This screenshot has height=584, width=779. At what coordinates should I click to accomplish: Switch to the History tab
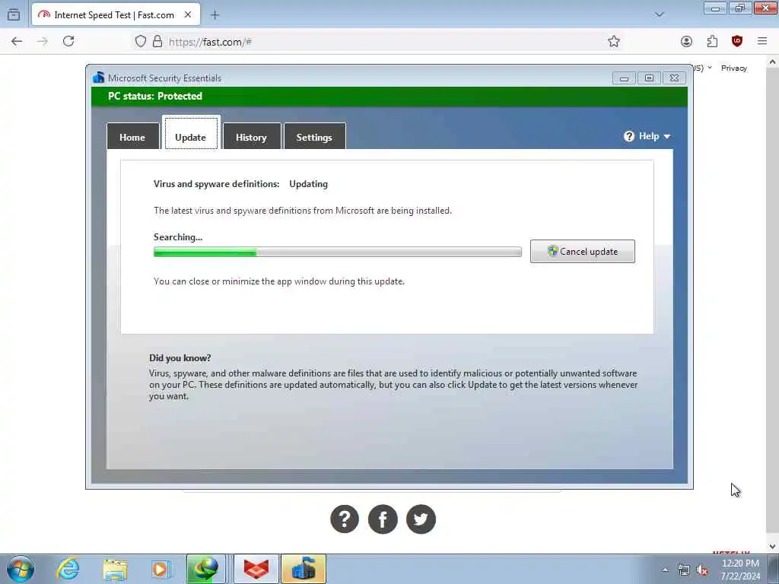pyautogui.click(x=251, y=137)
